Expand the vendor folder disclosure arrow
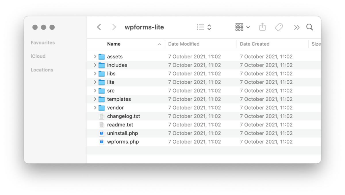 pyautogui.click(x=95, y=108)
